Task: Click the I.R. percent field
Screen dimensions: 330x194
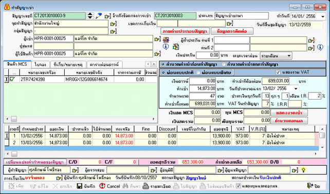Action: pyautogui.click(x=315, y=96)
